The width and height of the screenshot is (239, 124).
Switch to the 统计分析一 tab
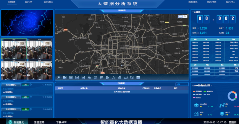pyautogui.click(x=29, y=2)
